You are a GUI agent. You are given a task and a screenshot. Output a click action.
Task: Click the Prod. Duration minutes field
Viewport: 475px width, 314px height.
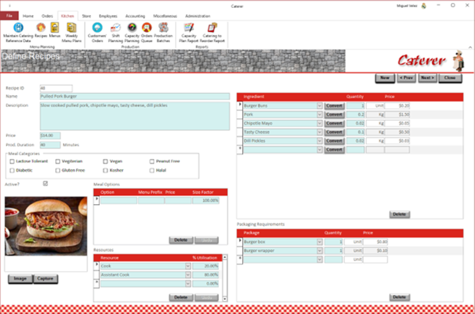coord(50,145)
